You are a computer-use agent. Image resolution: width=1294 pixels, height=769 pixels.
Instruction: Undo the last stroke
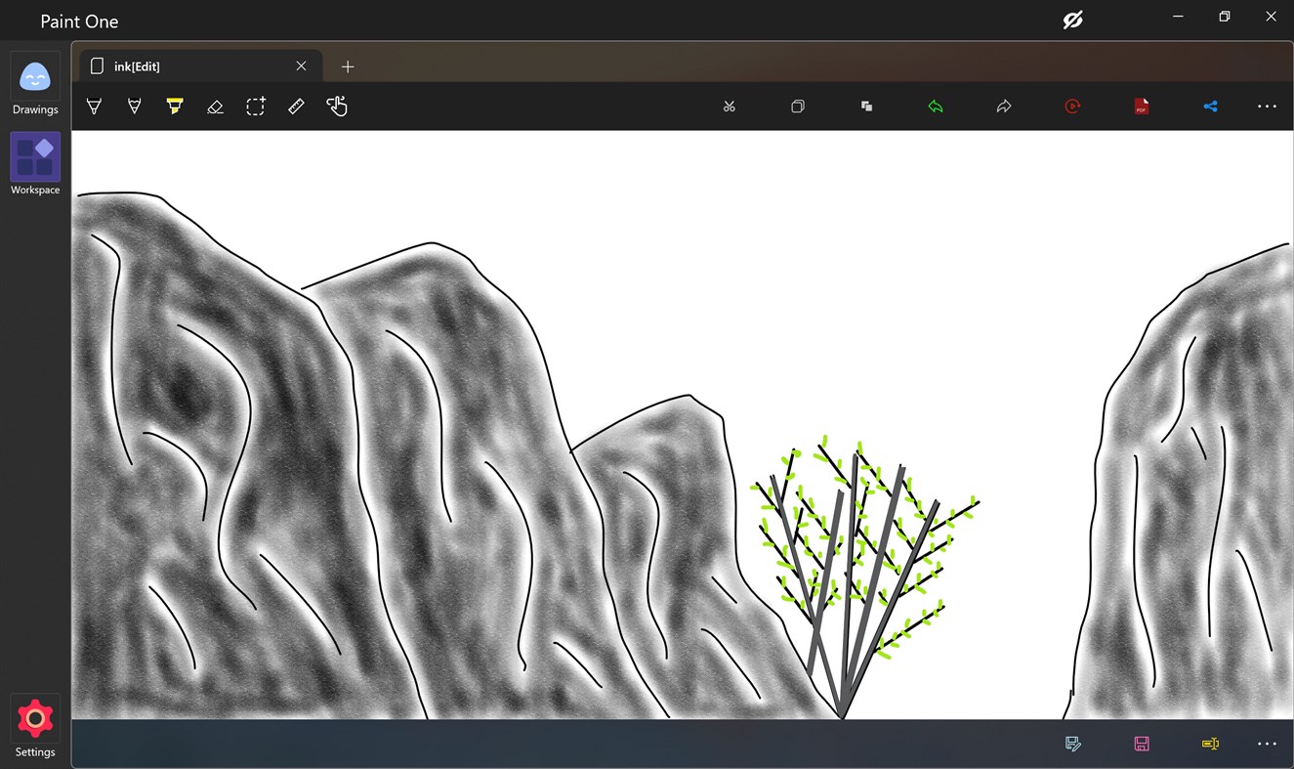(x=935, y=106)
